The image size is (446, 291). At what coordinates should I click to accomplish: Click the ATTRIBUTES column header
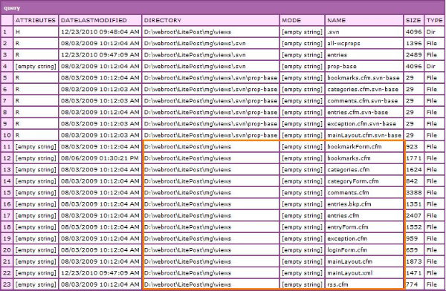tap(36, 20)
